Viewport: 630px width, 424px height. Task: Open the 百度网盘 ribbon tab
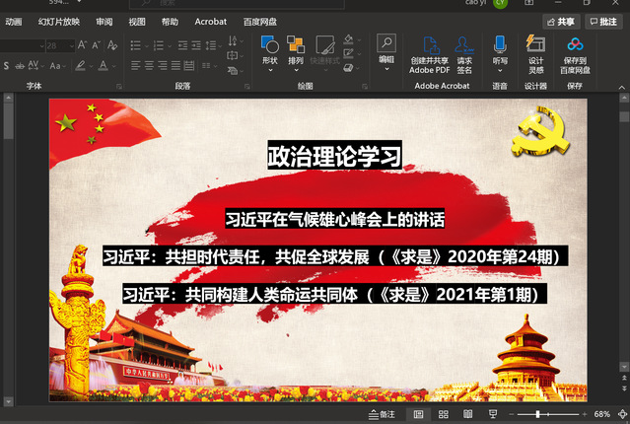[259, 21]
